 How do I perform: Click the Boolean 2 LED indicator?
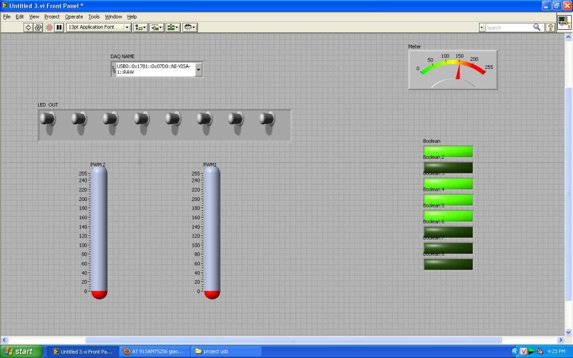(448, 168)
